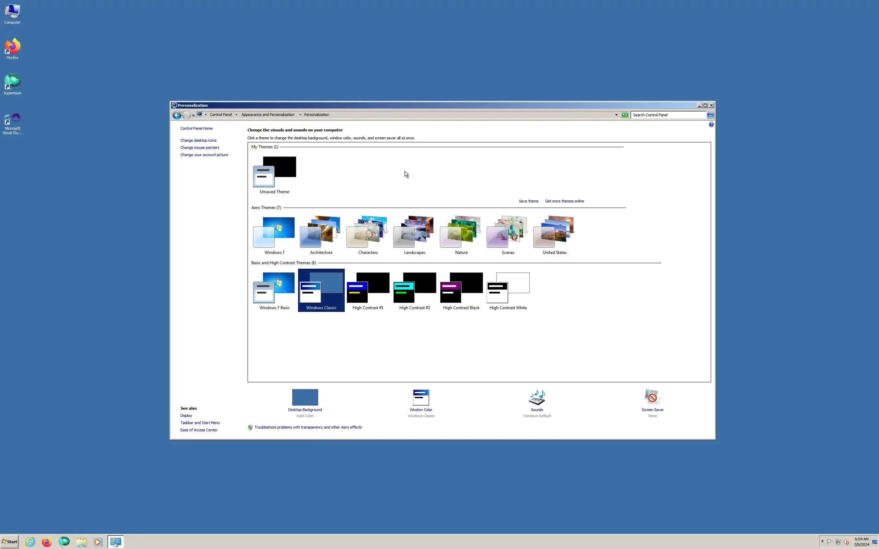
Task: Open the Screen Saver icon
Action: [652, 397]
